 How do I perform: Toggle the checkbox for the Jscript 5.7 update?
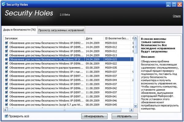pos(6,105)
